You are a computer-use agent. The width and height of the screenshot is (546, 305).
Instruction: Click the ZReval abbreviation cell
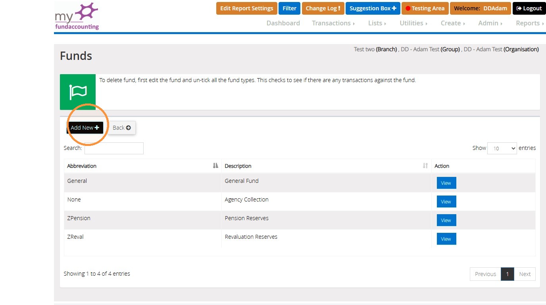[x=143, y=239]
